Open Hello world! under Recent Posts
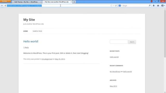The height and width of the screenshot is (93, 166). 114,57
